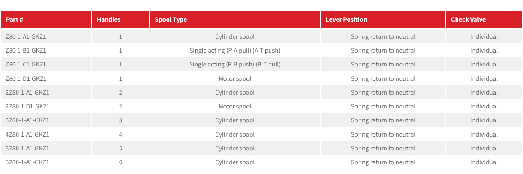
Task: Click Motor spool cell in Z80-1-D1-GKZ1 row
Action: (235, 78)
